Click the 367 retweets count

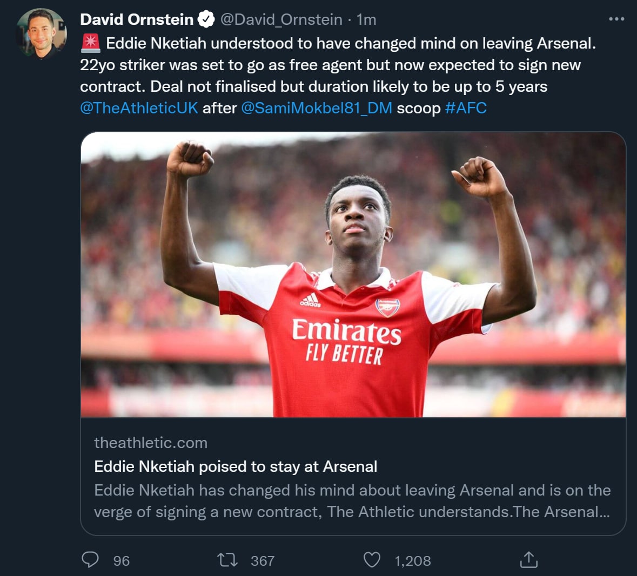click(263, 561)
